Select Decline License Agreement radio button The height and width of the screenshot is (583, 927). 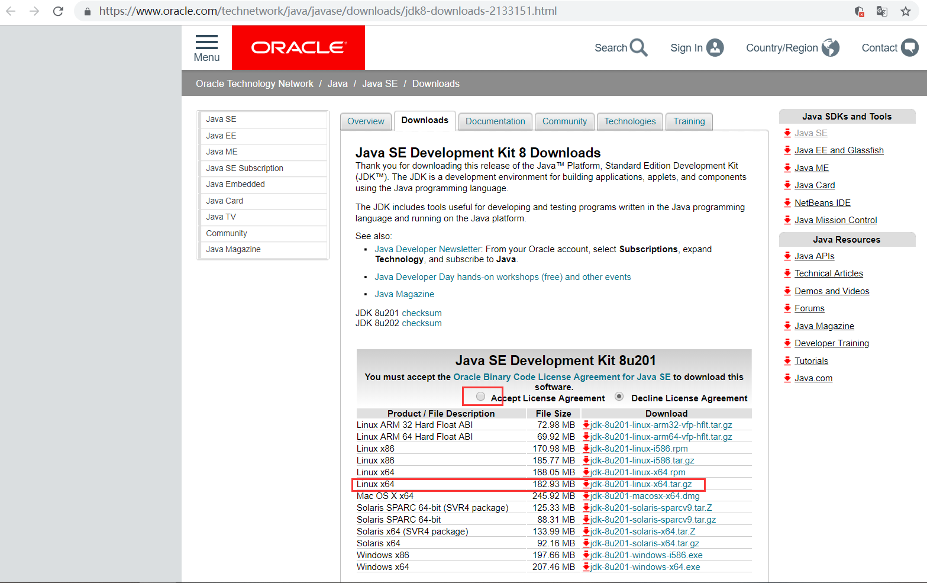click(619, 397)
